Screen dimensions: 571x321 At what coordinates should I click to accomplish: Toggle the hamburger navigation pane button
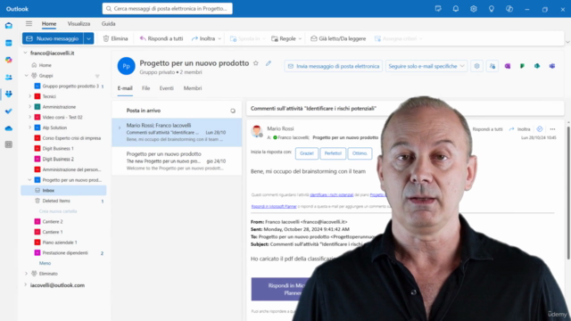[x=29, y=24]
